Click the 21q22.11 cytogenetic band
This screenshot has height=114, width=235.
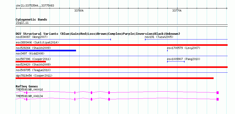pos(22,23)
